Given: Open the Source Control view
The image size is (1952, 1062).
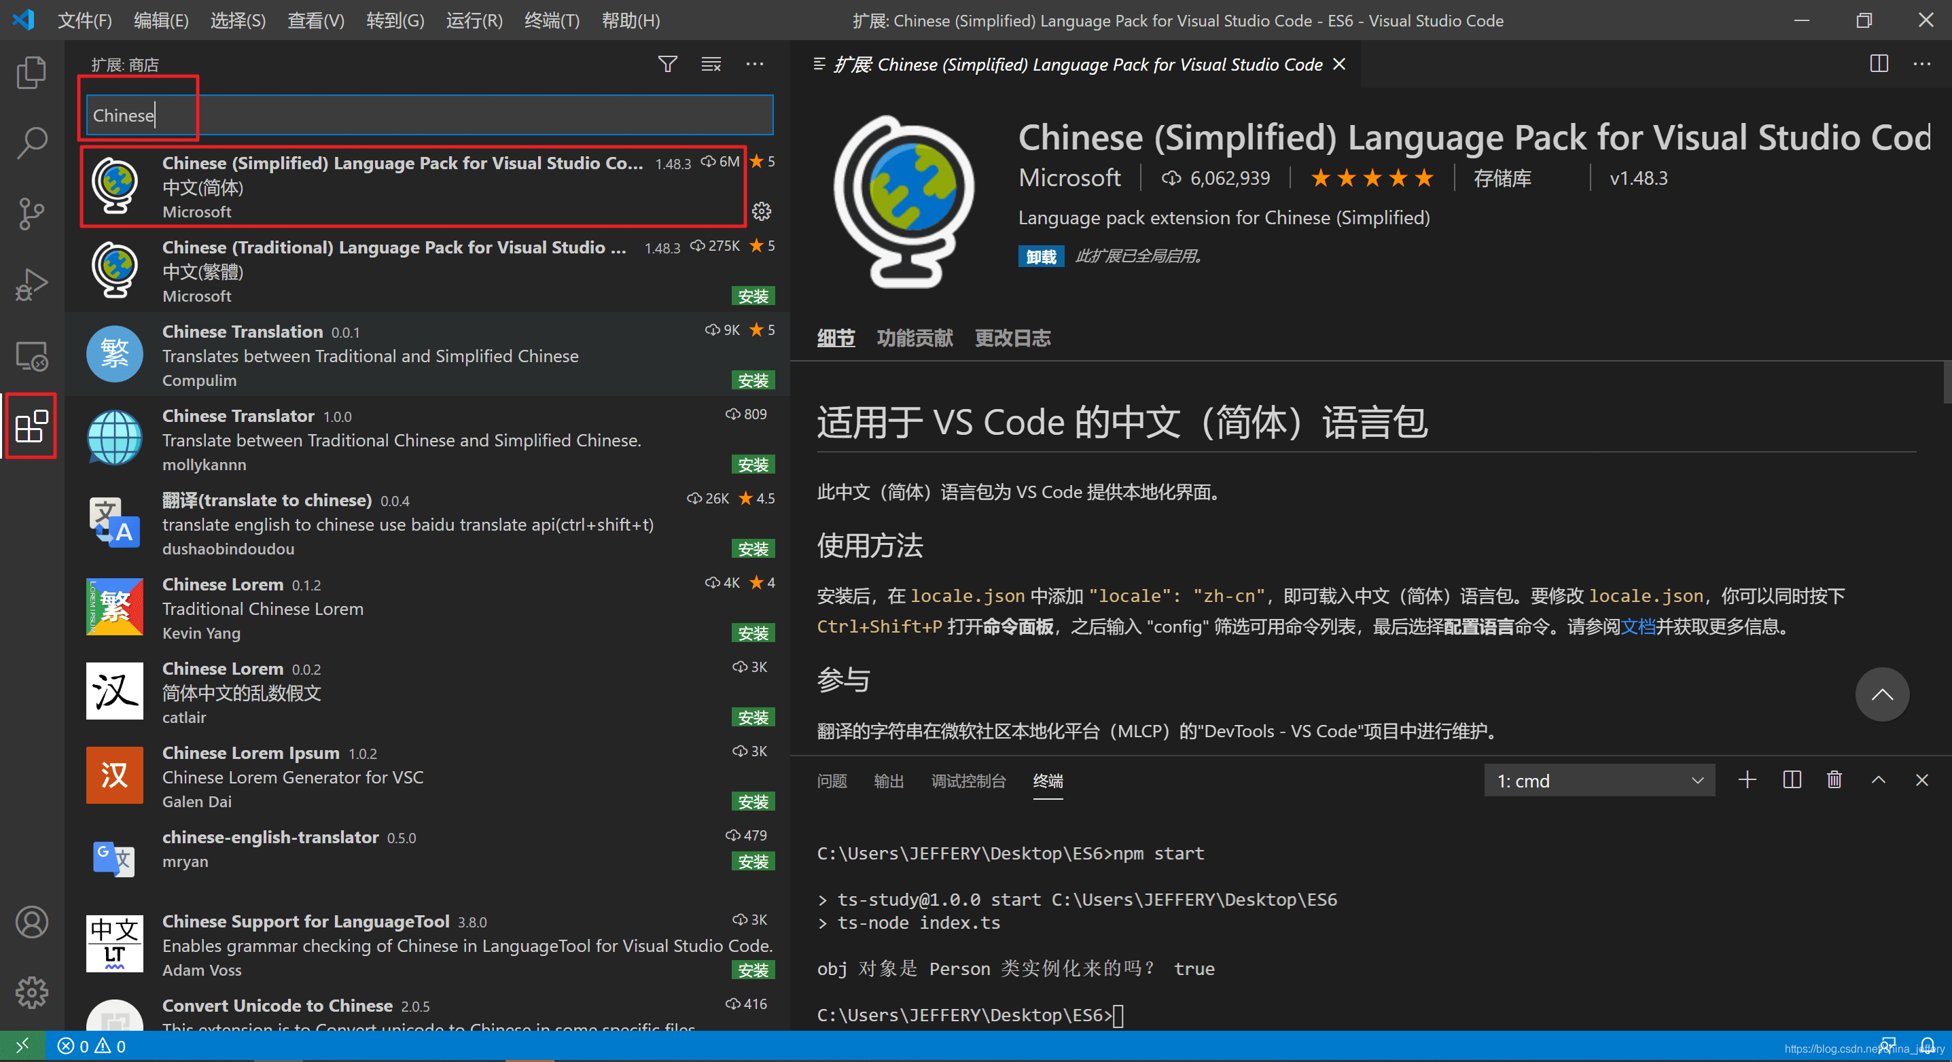Looking at the screenshot, I should [31, 214].
